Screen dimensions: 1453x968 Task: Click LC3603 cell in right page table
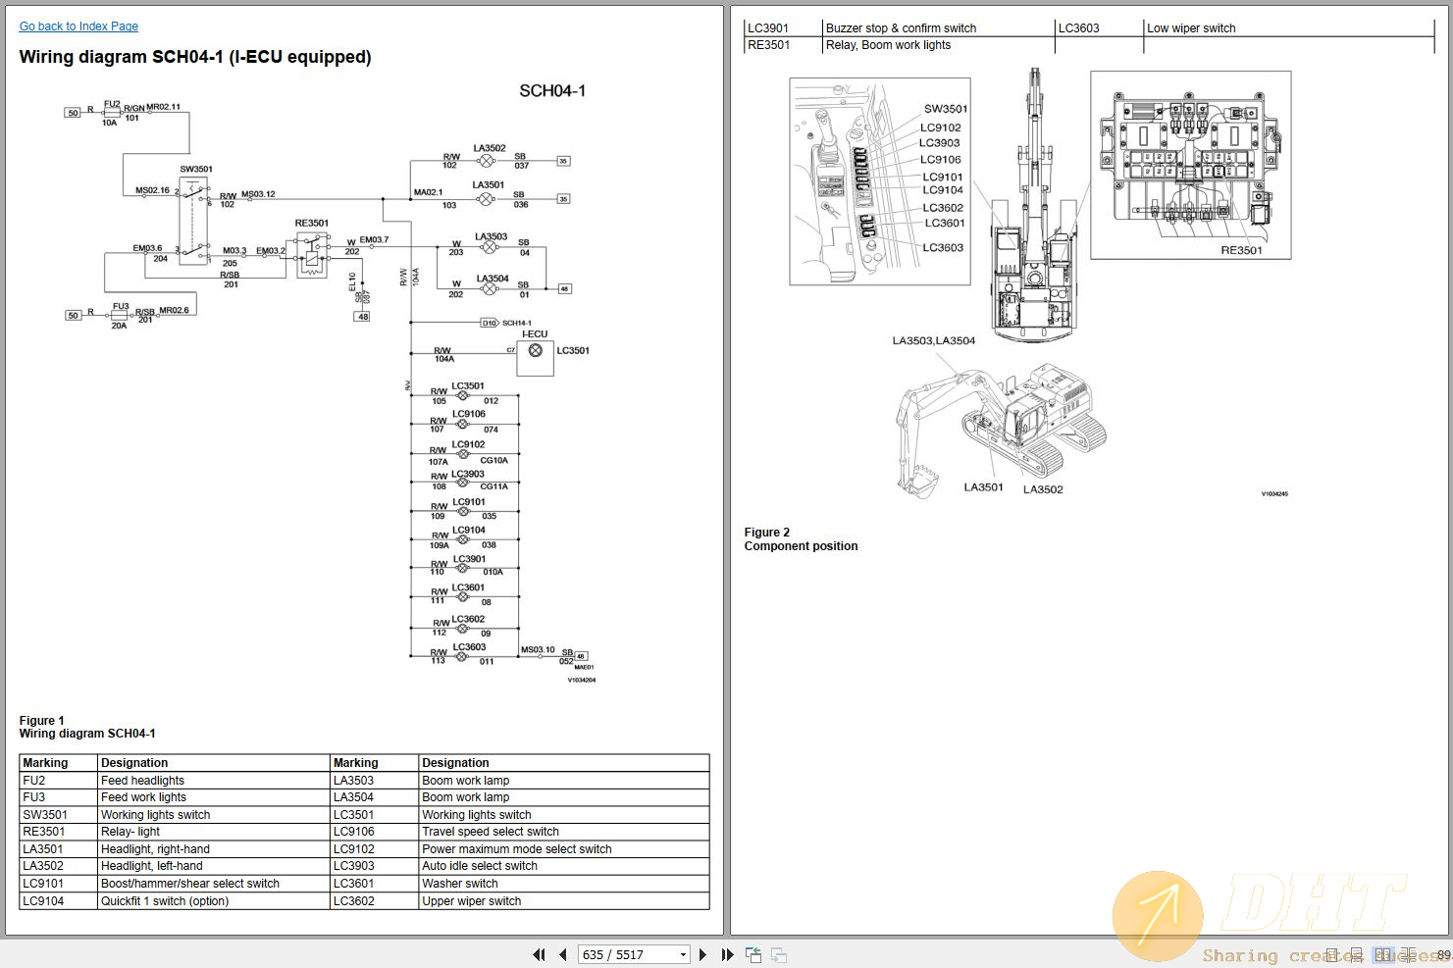coord(1099,28)
